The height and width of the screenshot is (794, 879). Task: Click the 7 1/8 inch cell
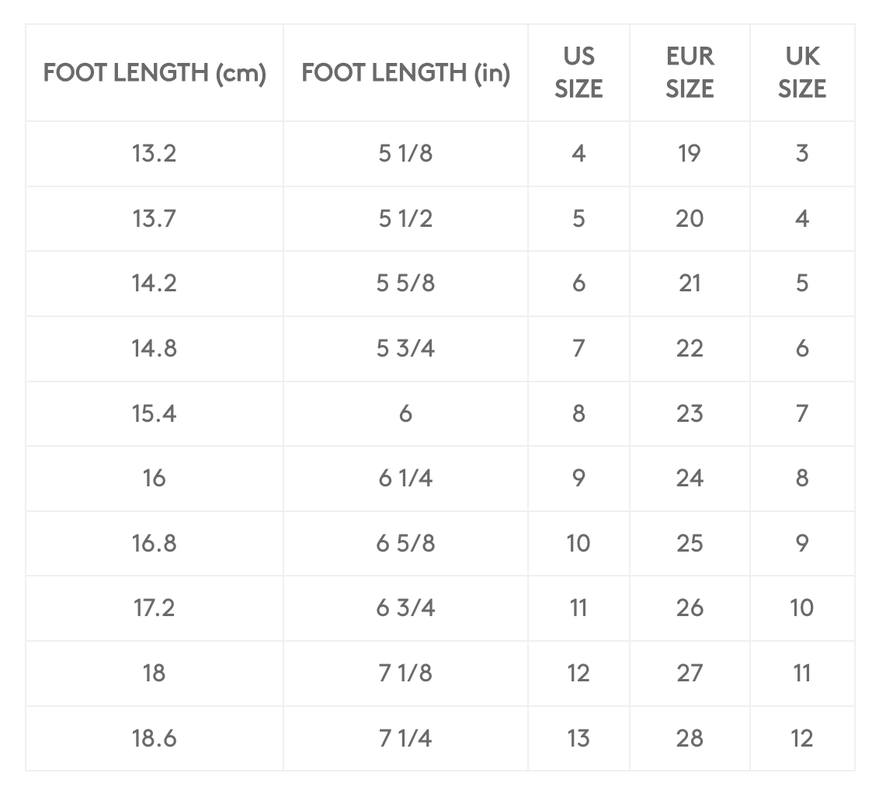click(x=405, y=674)
